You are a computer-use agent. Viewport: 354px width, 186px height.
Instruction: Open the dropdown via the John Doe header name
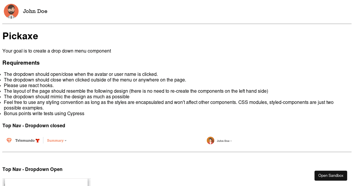(x=35, y=11)
